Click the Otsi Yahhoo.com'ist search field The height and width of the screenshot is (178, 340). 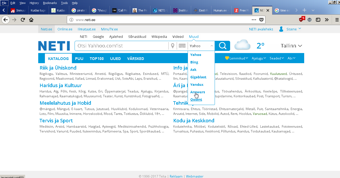[x=122, y=46]
